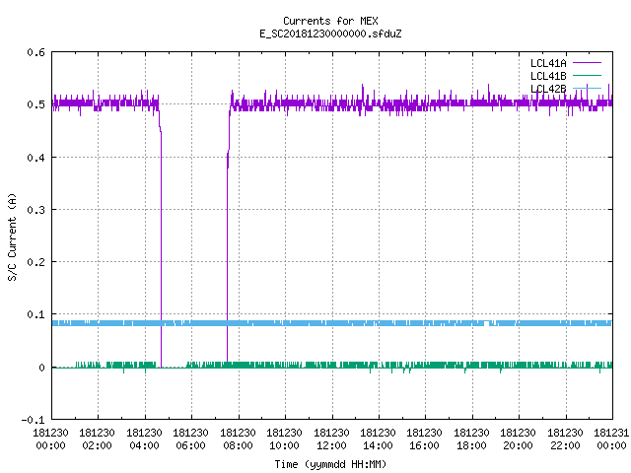This screenshot has width=631, height=473.
Task: Click the y-axis tick label '0.3'
Action: 35,210
